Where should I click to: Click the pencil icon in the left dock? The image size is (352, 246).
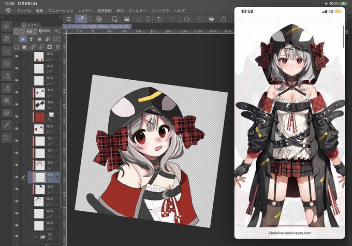coord(7,125)
